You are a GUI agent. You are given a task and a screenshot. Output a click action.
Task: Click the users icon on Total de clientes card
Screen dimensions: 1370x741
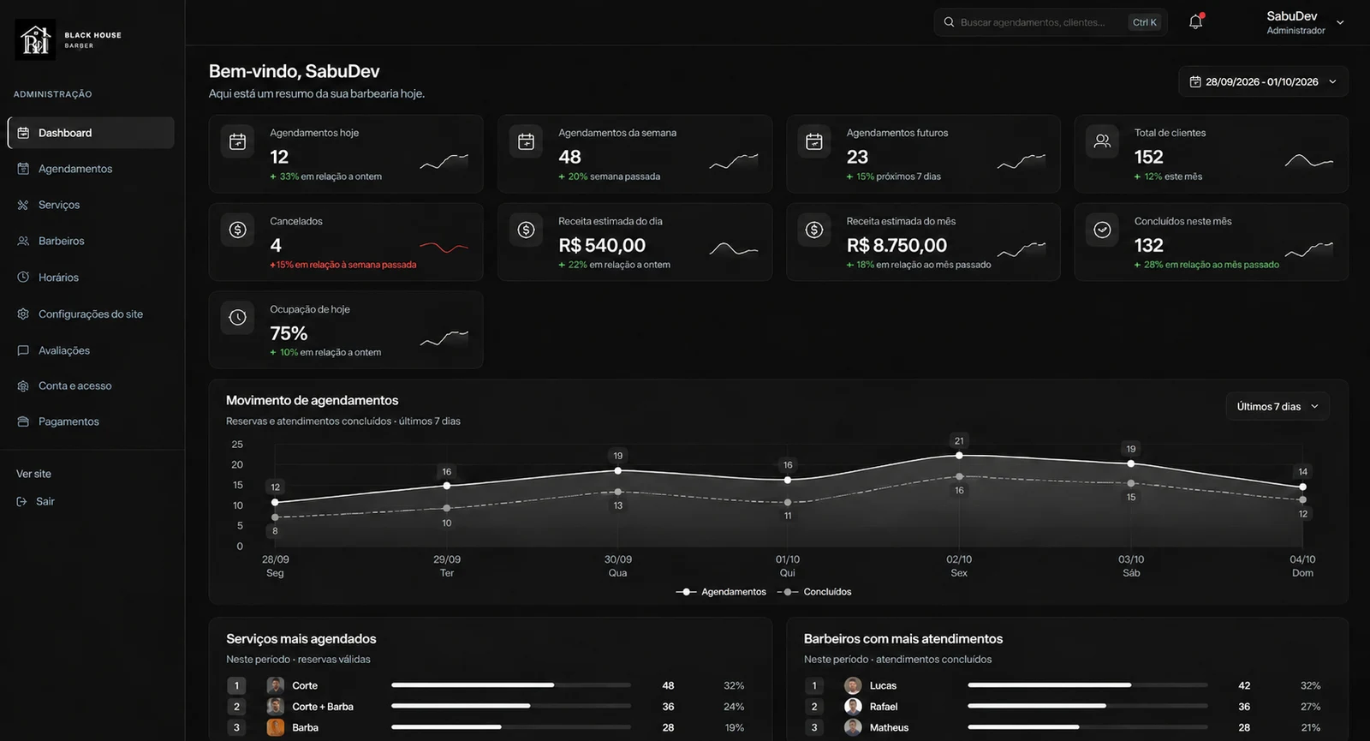click(1102, 141)
